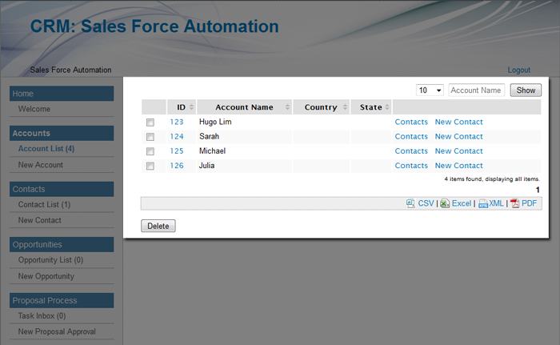560x345 pixels.
Task: Open the page size dropdown showing 10
Action: (430, 90)
